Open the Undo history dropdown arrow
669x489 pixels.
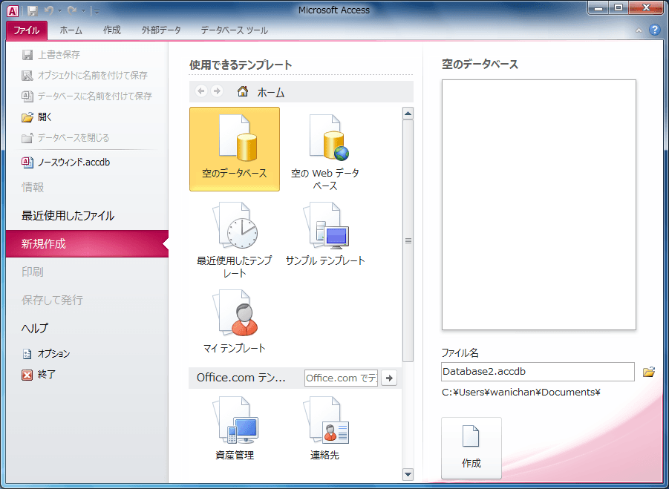pos(59,11)
